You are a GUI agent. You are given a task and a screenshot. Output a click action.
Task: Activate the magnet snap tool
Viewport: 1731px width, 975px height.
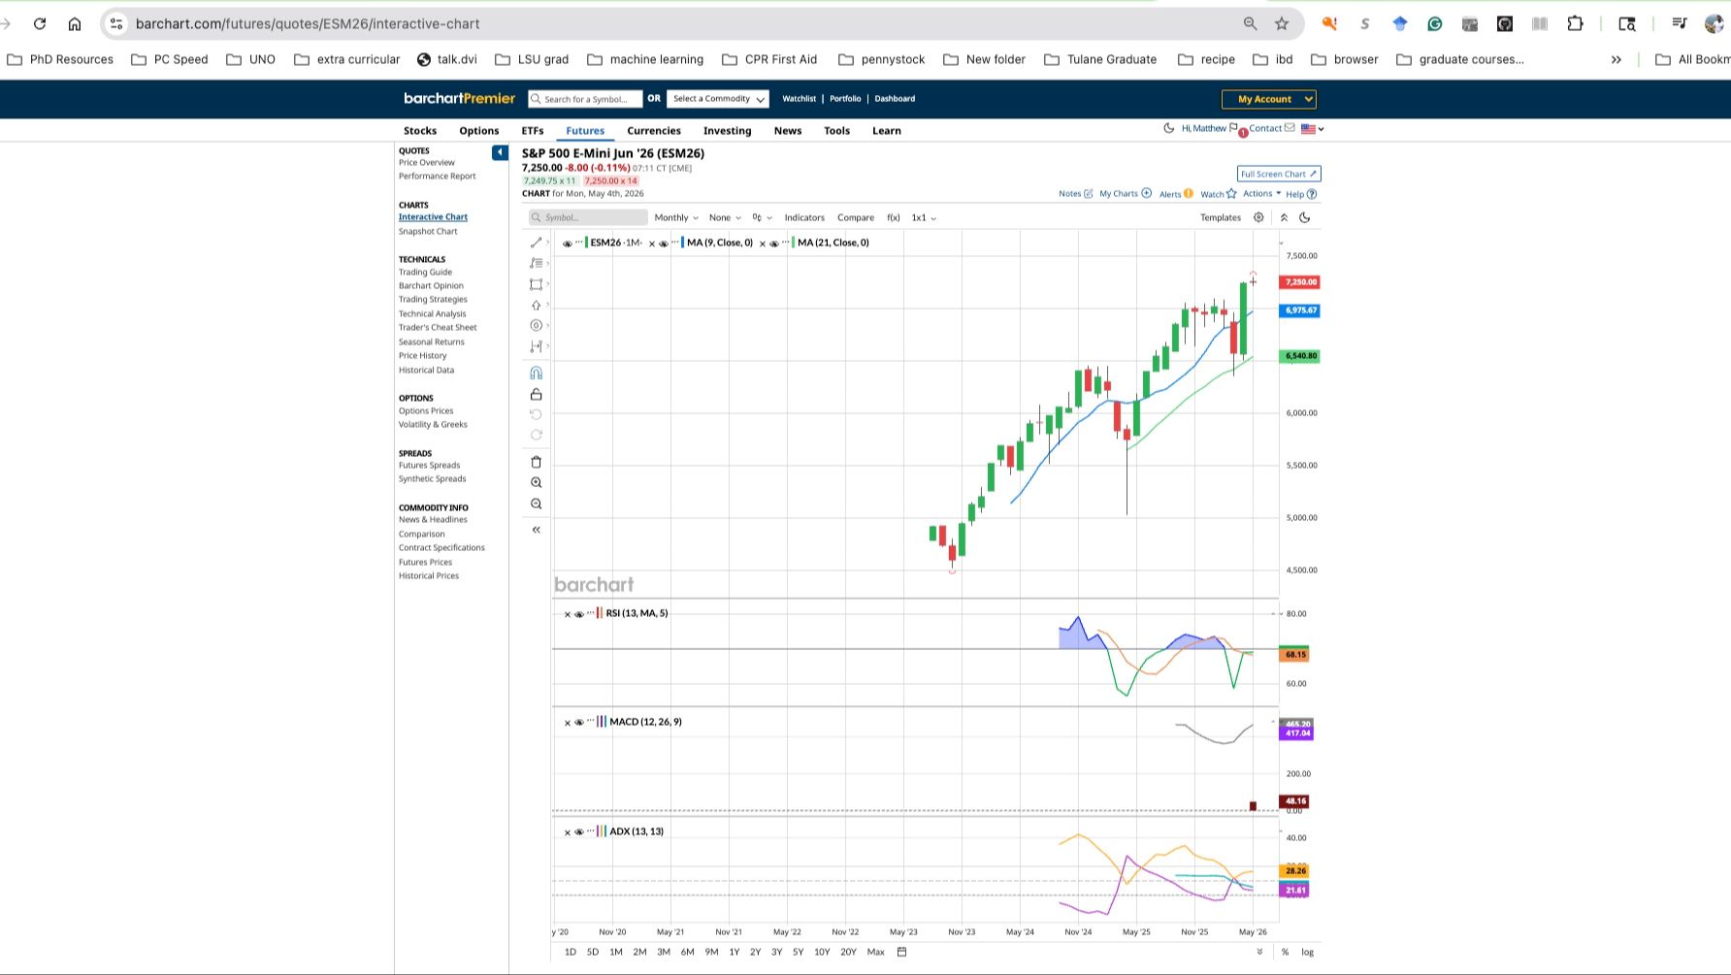pyautogui.click(x=536, y=374)
